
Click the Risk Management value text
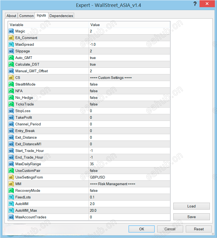click(x=112, y=184)
